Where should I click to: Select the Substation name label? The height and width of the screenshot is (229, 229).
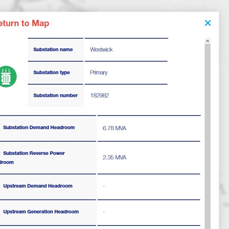(53, 50)
